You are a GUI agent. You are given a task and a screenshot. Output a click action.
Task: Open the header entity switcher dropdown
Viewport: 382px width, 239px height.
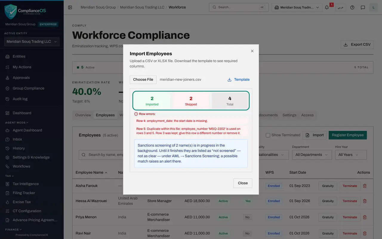coord(297,7)
